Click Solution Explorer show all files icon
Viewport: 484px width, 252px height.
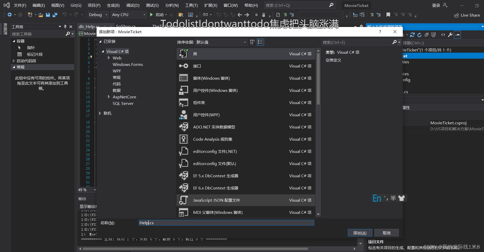pyautogui.click(x=433, y=35)
